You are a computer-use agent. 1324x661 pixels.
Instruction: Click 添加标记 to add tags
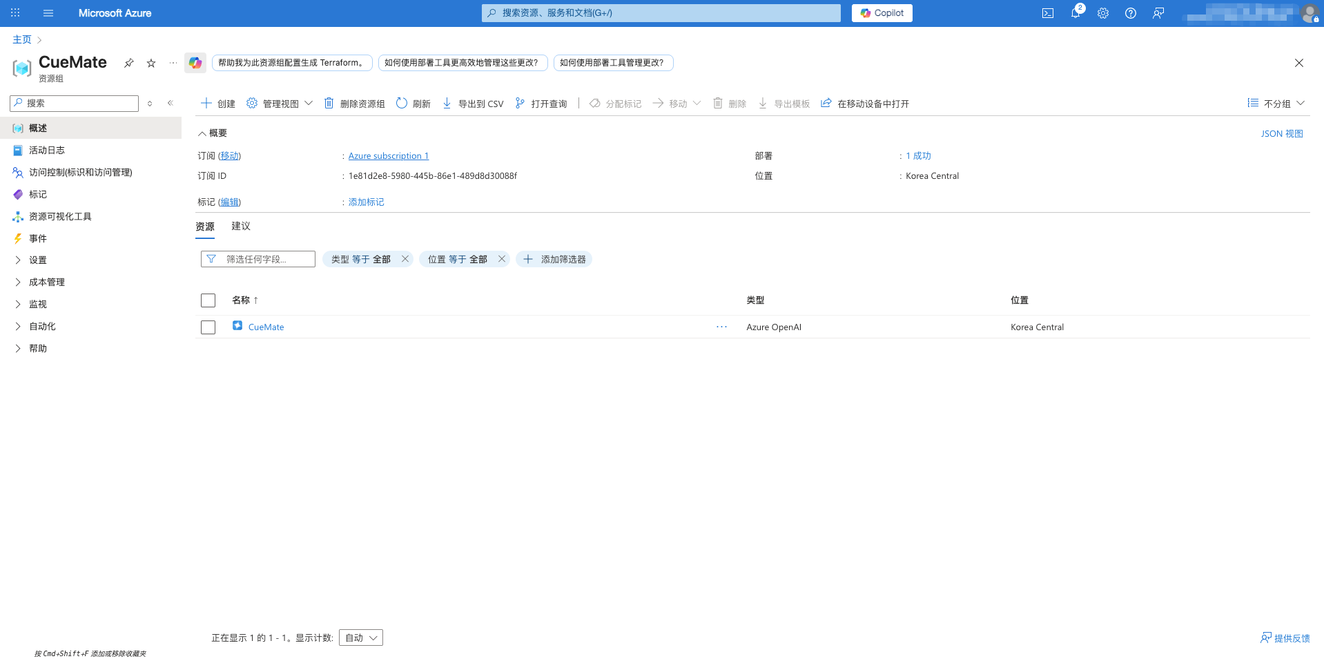click(365, 202)
